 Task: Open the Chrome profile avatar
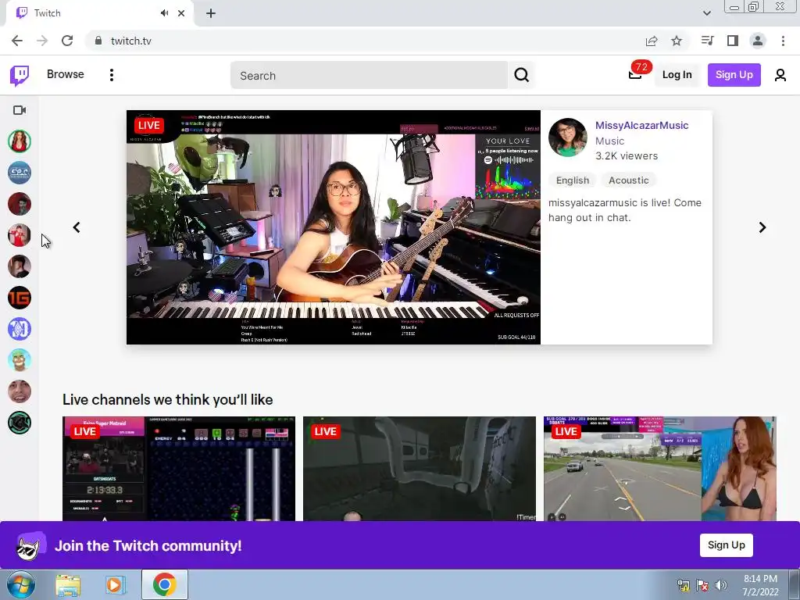click(758, 41)
